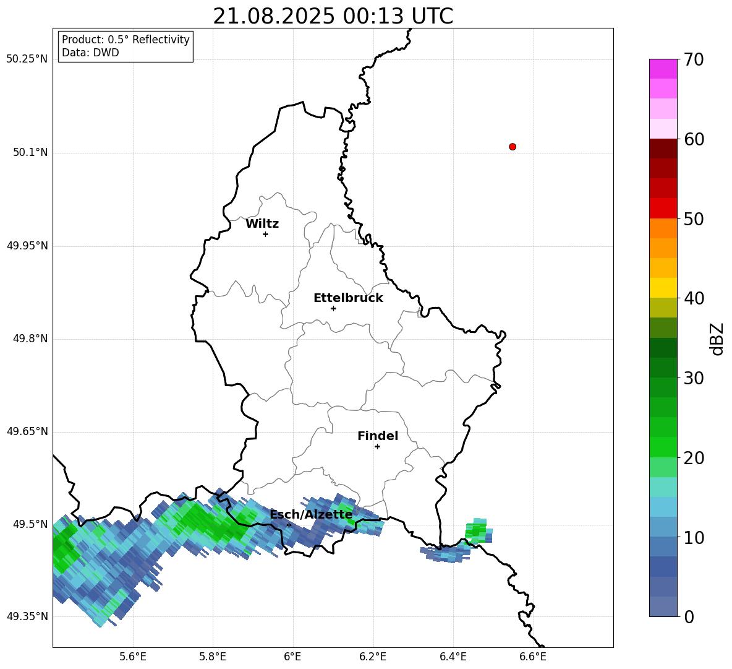
Task: Click the 49.5°N latitude tick label
Action: click(30, 524)
